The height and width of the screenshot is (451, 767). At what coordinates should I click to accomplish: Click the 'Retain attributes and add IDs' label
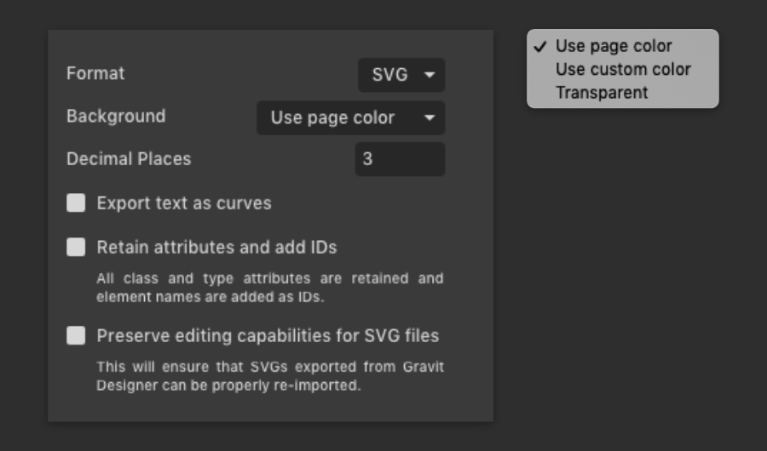coord(216,248)
